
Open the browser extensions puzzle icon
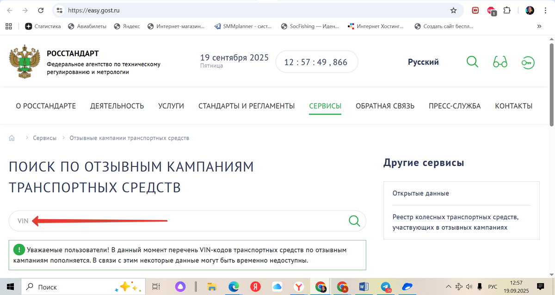click(506, 10)
